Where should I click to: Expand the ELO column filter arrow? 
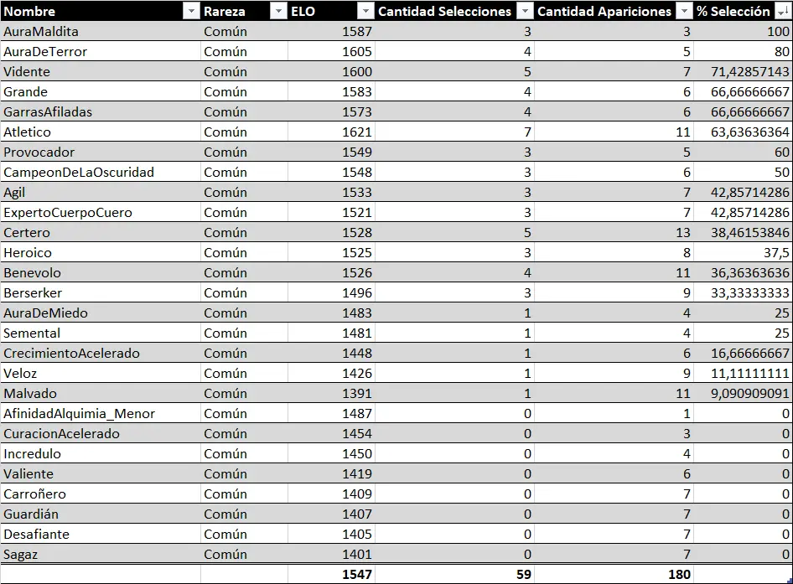tap(365, 11)
